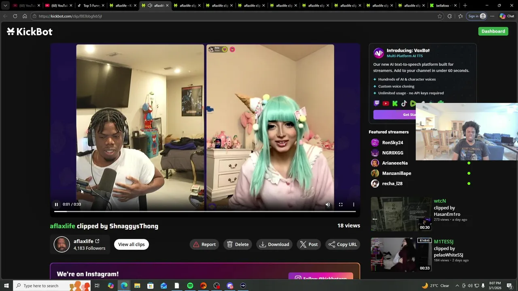
Task: Click the Get Started button in VoxBot ad
Action: pos(395,115)
